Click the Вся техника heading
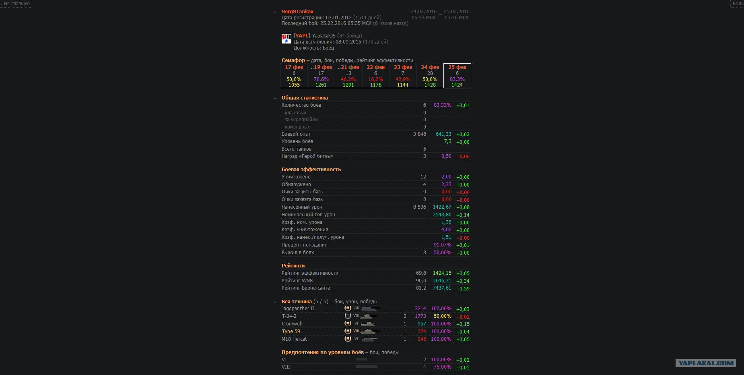Screen dimensions: 744x375 (297, 302)
